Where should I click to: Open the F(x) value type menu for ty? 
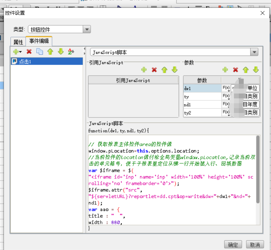226,96
